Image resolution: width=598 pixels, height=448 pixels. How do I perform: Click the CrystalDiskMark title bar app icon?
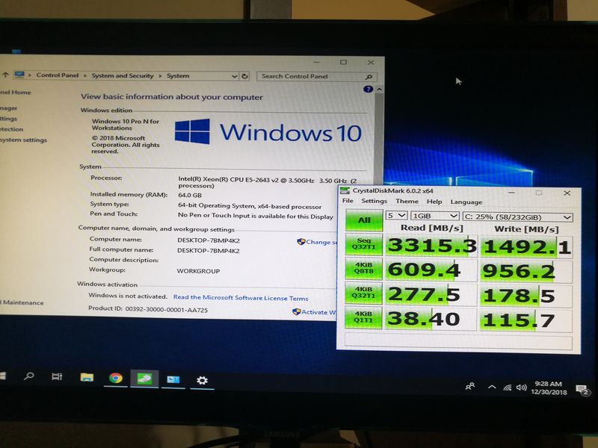[345, 190]
